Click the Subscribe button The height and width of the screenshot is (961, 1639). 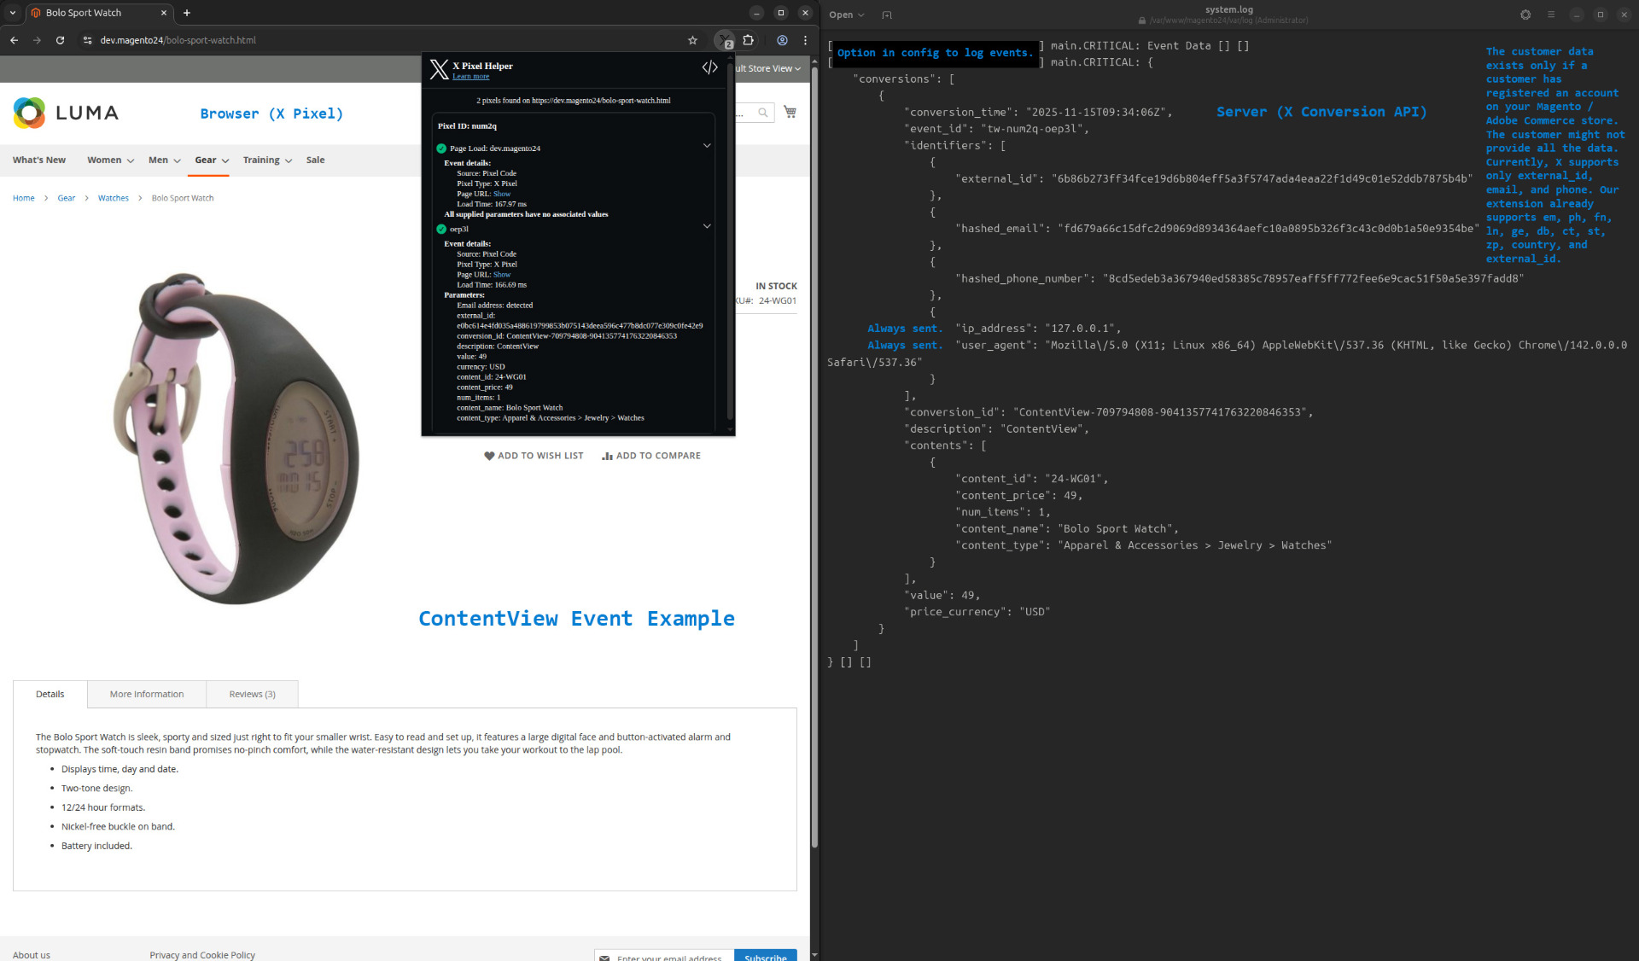[x=765, y=956]
